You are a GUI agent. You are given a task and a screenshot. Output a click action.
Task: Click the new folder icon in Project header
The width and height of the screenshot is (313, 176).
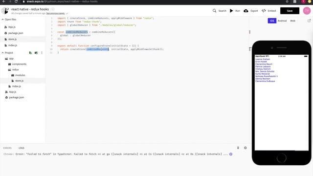36,53
